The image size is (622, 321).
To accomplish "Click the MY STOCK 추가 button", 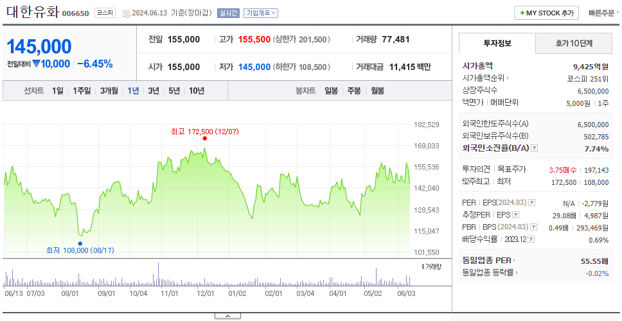I will pyautogui.click(x=547, y=13).
